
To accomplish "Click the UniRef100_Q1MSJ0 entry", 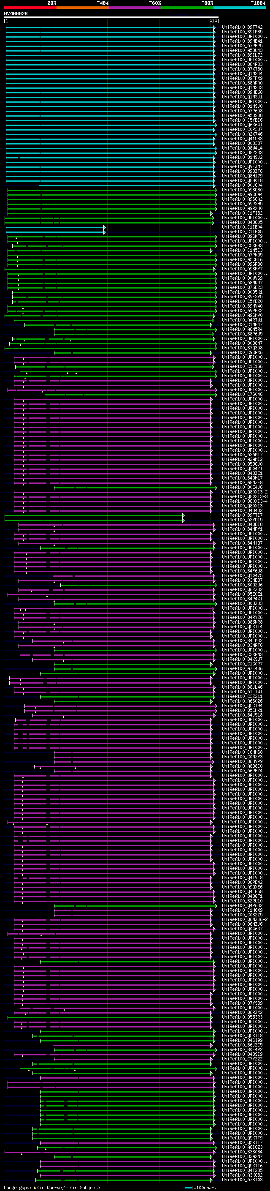I will coord(242,106).
